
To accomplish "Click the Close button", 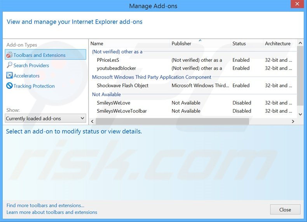I will (x=285, y=210).
